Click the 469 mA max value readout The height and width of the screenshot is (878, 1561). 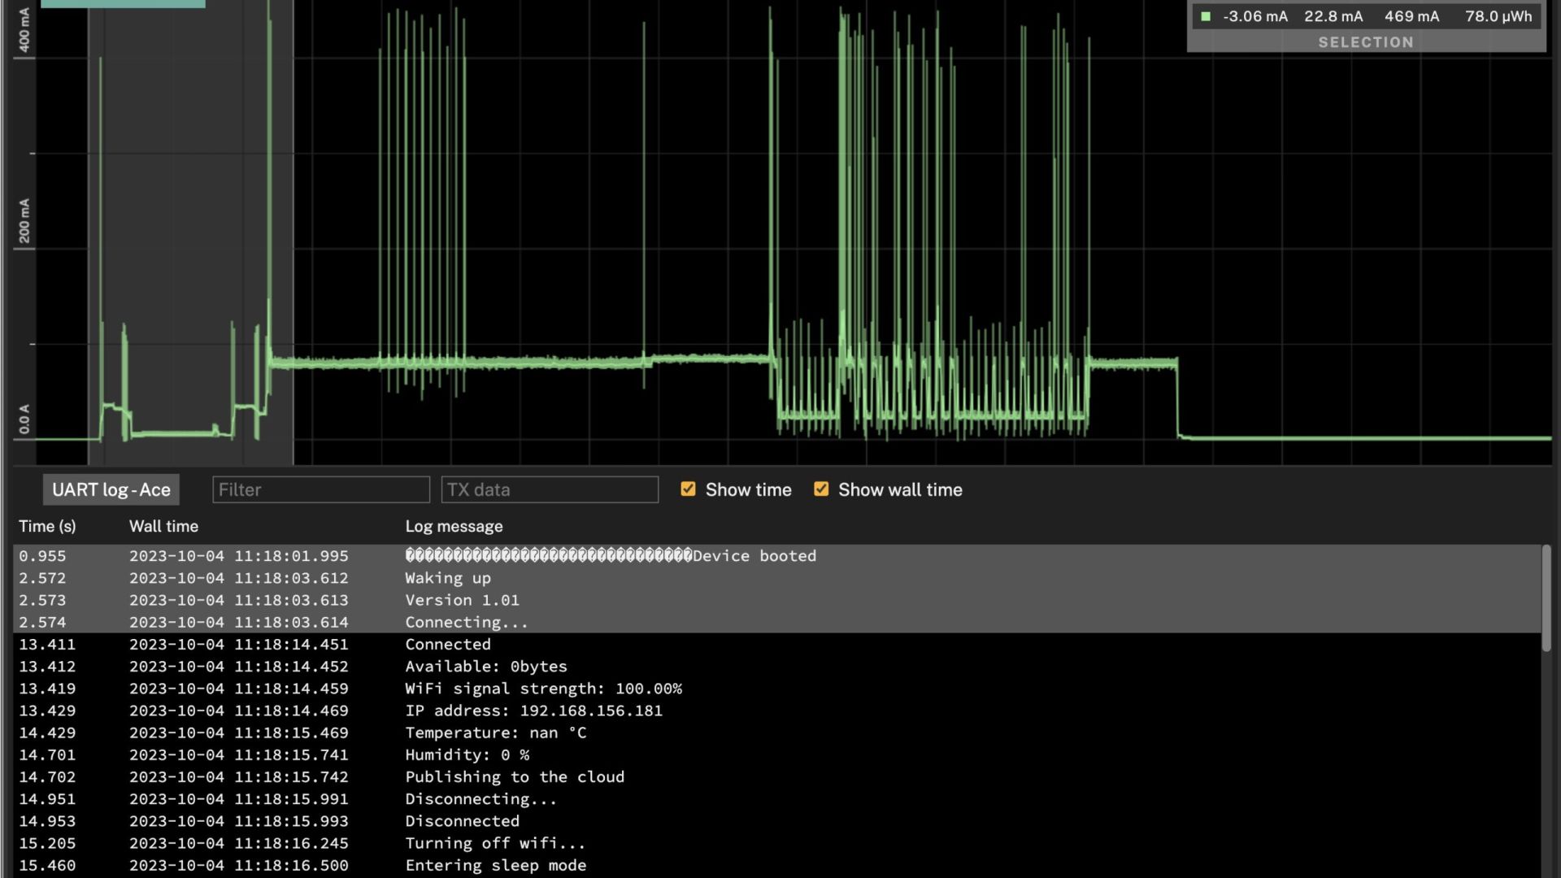click(1411, 16)
